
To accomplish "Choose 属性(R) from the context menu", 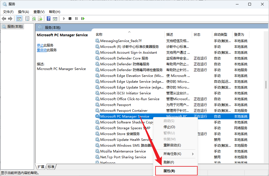I will tap(169, 171).
